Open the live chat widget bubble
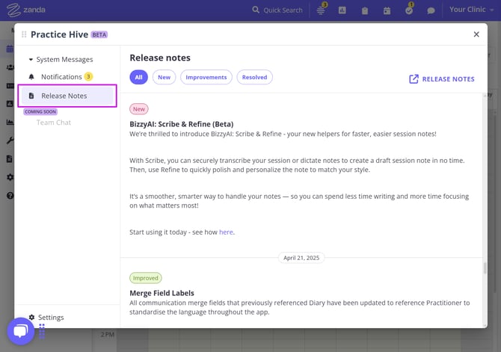 [20, 331]
